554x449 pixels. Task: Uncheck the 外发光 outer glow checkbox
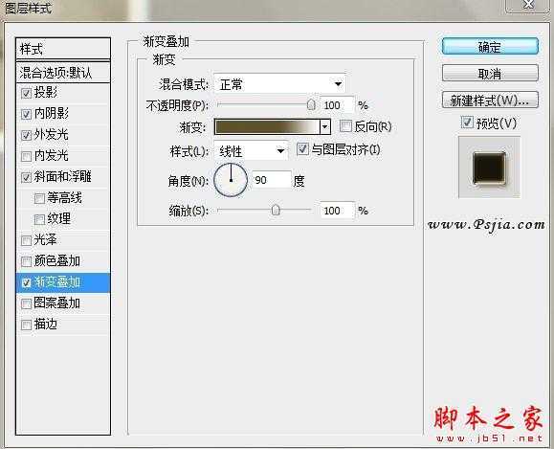pyautogui.click(x=27, y=135)
